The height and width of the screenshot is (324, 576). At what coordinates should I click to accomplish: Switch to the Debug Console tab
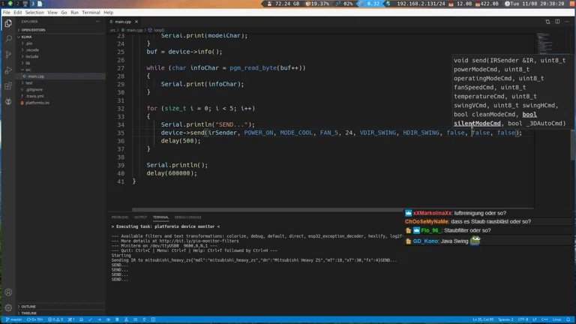(x=187, y=217)
